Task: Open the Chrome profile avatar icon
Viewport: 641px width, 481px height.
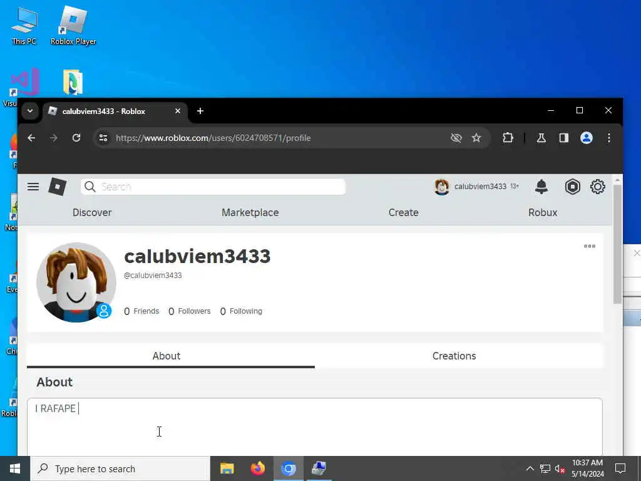Action: pos(586,138)
